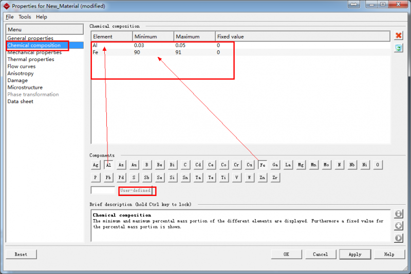Add the Mn component
The width and height of the screenshot is (411, 274).
tap(313, 165)
